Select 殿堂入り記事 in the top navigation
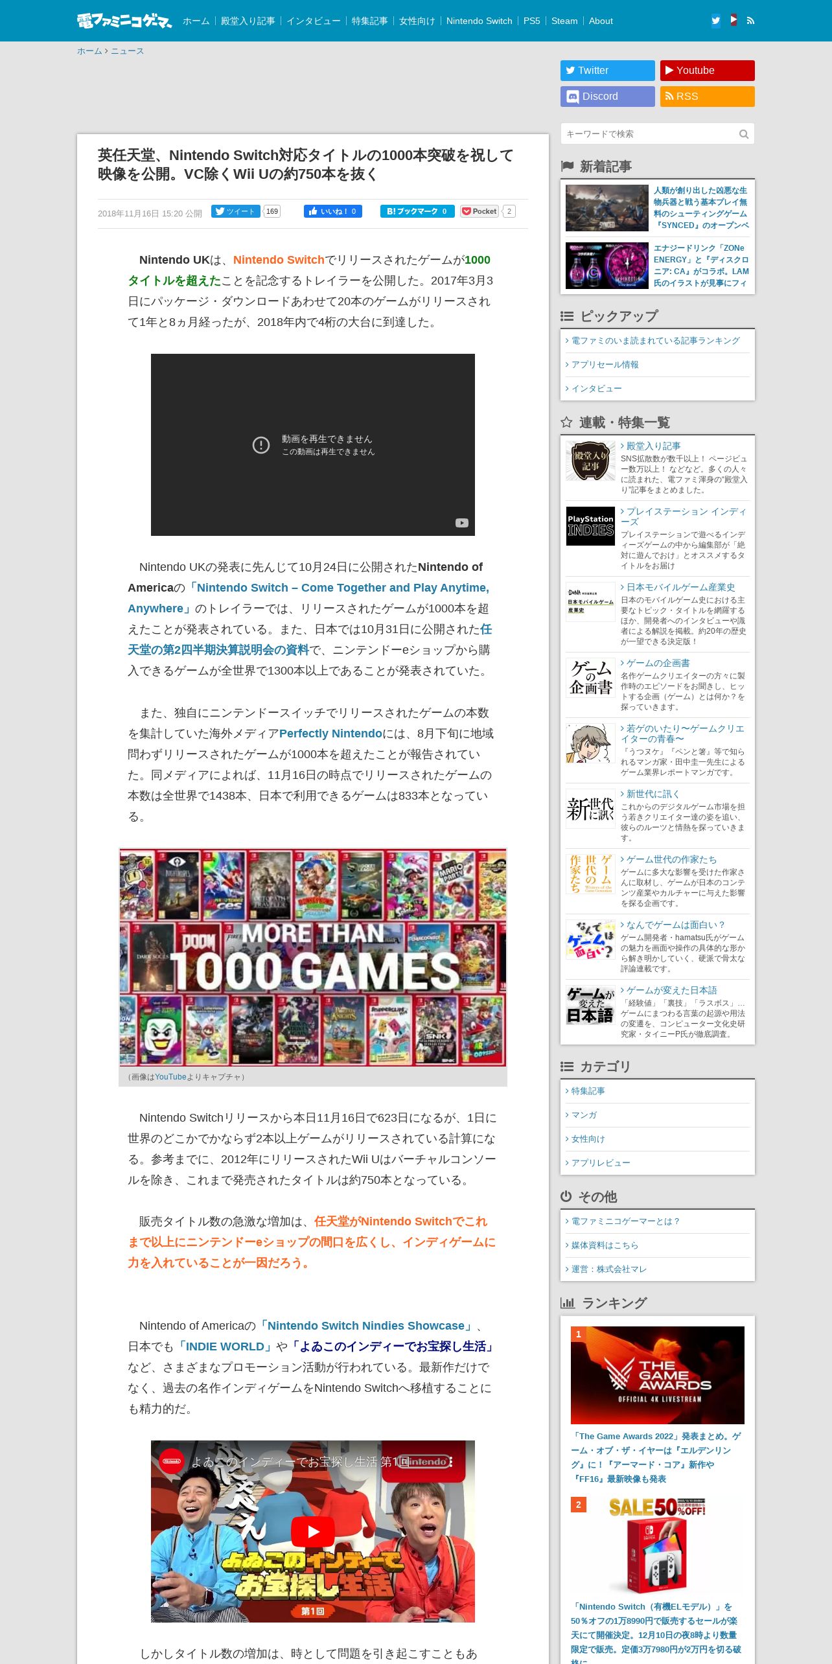 click(248, 21)
